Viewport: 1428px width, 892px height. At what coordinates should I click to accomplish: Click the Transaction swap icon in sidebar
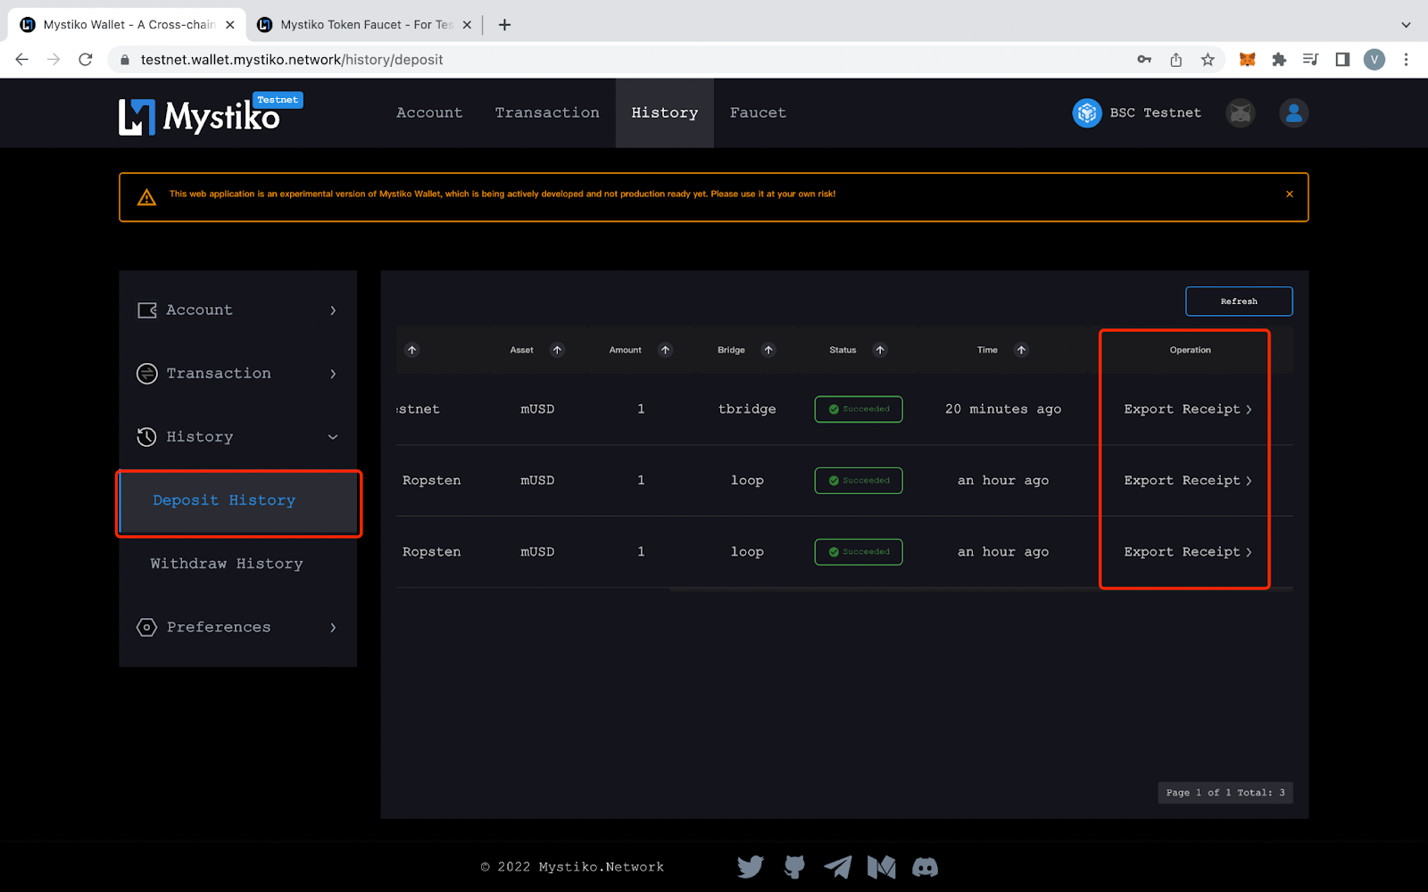click(146, 374)
